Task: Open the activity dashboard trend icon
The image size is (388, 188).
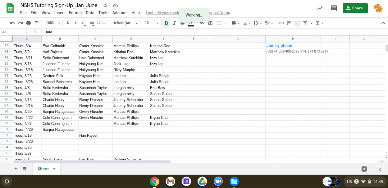Action: [319, 8]
